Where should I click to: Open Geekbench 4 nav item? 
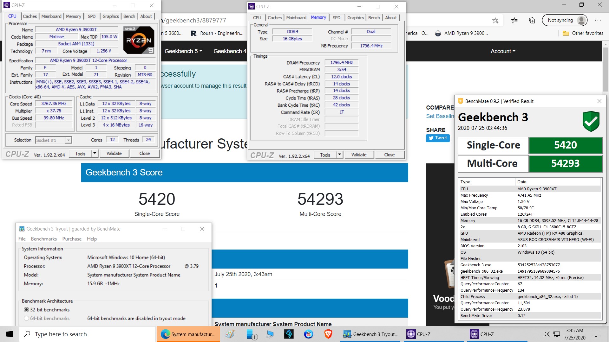pyautogui.click(x=230, y=51)
